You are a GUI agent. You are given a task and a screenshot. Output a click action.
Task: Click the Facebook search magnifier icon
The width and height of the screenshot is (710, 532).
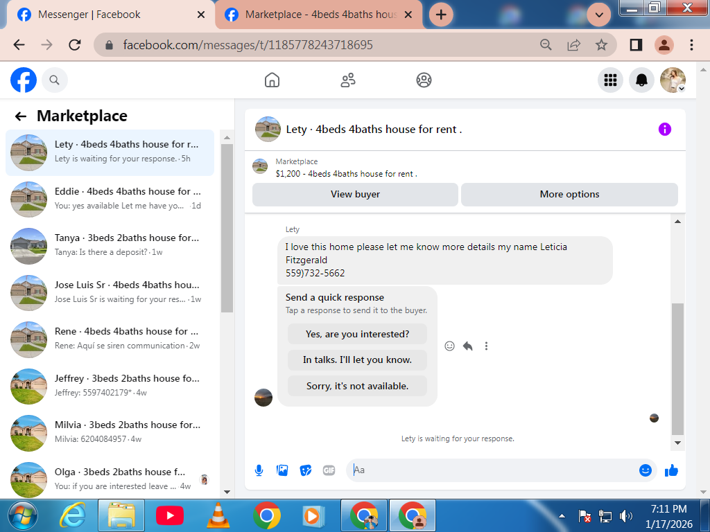(x=55, y=80)
